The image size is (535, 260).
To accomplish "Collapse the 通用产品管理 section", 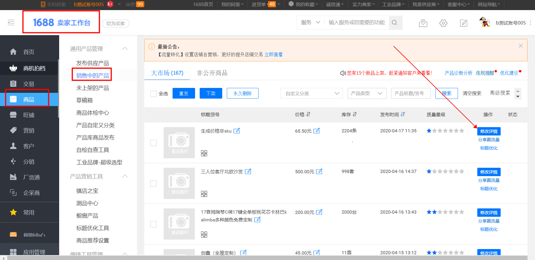I will (x=125, y=48).
